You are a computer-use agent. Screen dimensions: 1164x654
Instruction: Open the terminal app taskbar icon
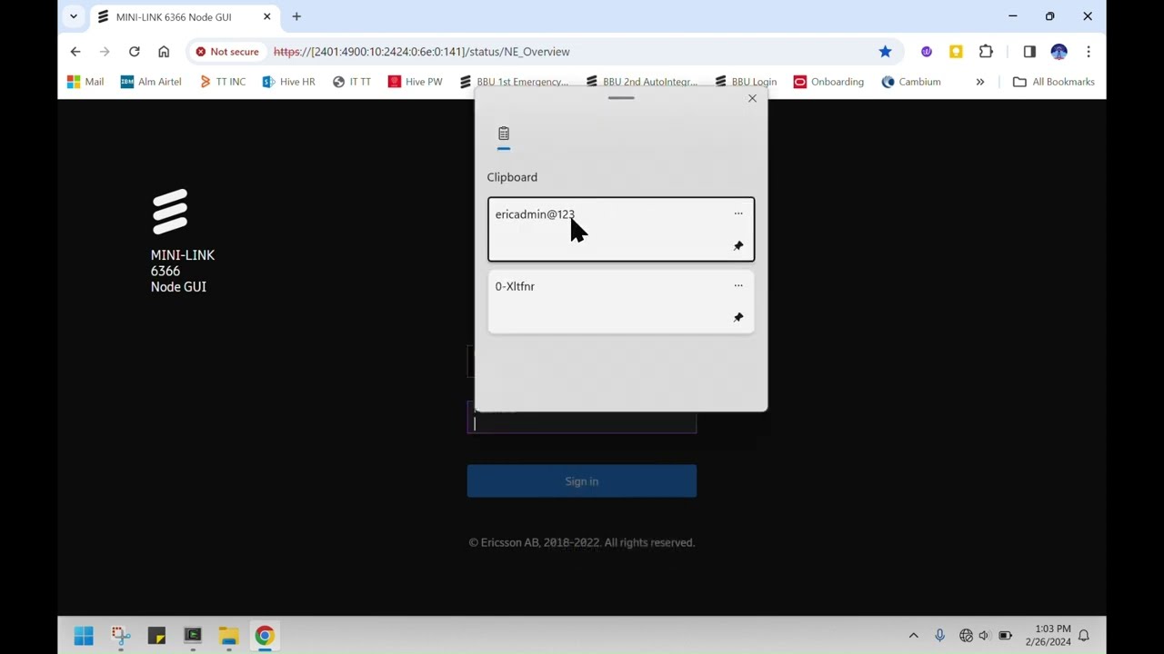tap(193, 636)
